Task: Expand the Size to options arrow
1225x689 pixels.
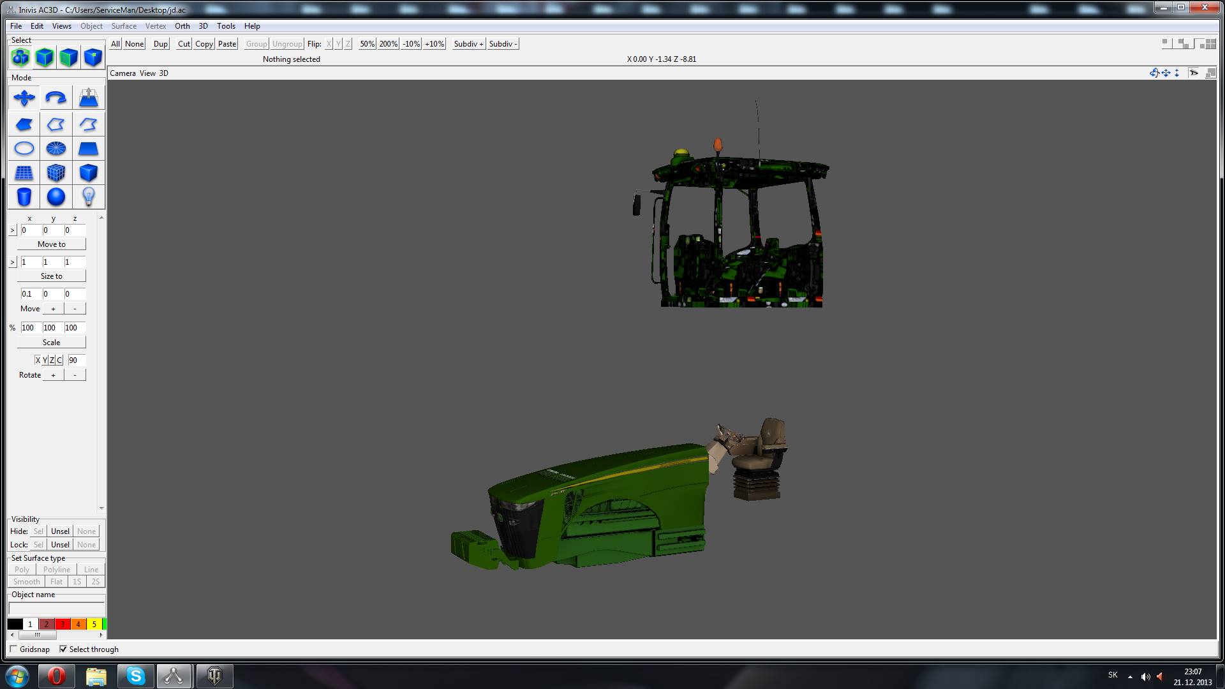Action: pos(13,262)
